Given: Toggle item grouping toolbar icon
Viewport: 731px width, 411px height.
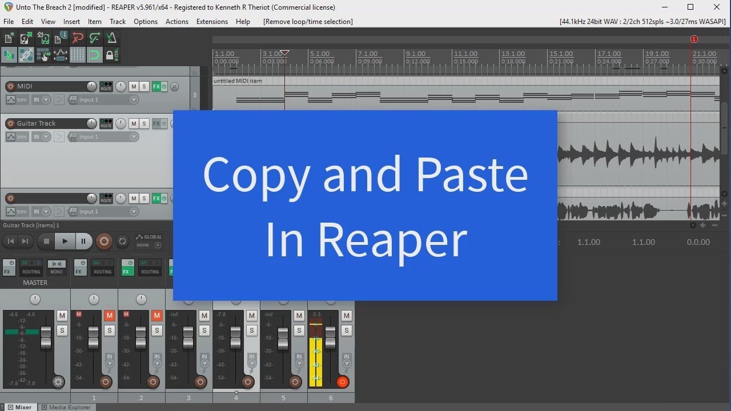Looking at the screenshot, I should (x=26, y=55).
